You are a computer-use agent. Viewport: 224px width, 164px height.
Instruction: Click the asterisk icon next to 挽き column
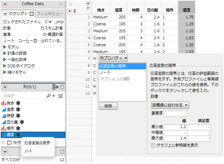pos(18,103)
